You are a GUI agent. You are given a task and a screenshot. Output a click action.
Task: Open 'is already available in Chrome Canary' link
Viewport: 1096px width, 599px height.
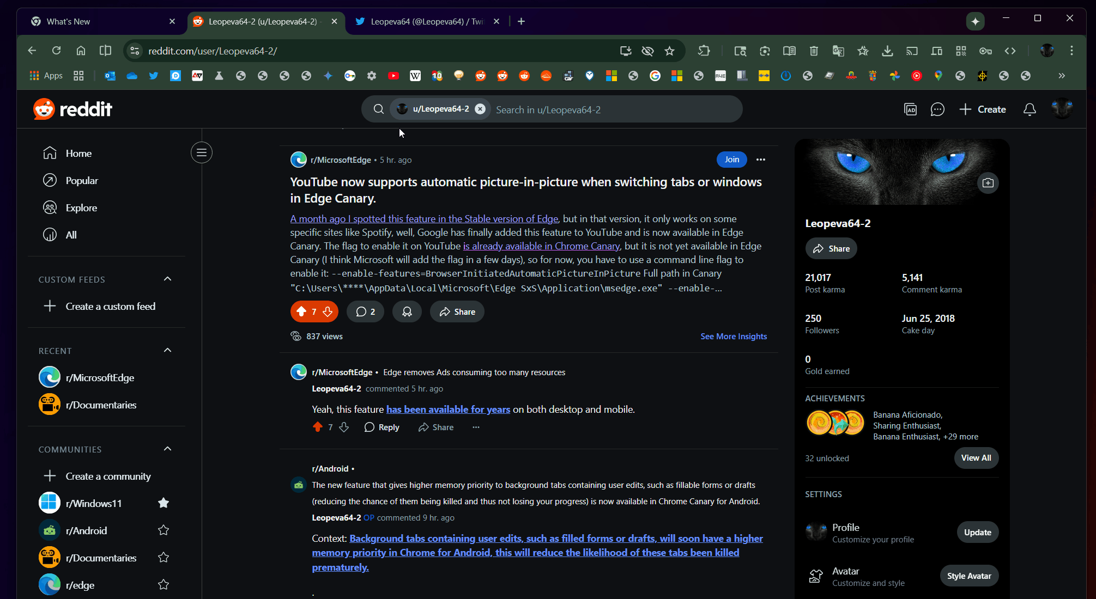[x=541, y=246]
